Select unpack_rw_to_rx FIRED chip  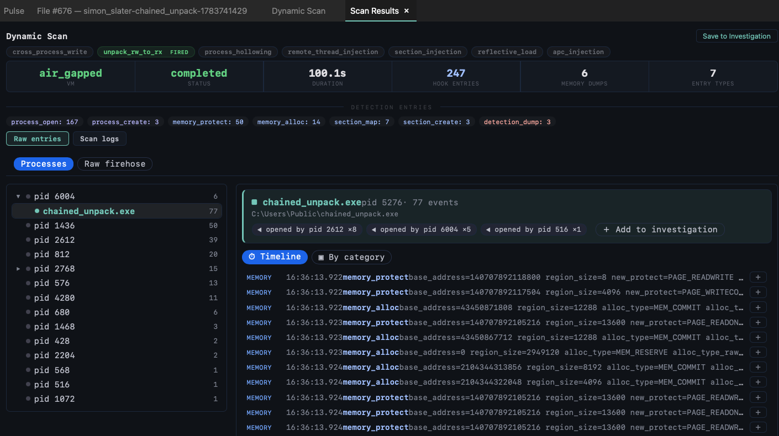(x=146, y=52)
